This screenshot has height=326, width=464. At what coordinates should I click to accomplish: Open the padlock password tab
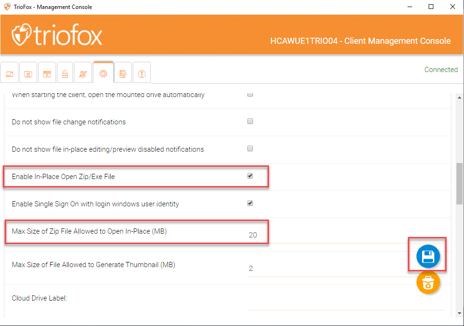tap(65, 73)
